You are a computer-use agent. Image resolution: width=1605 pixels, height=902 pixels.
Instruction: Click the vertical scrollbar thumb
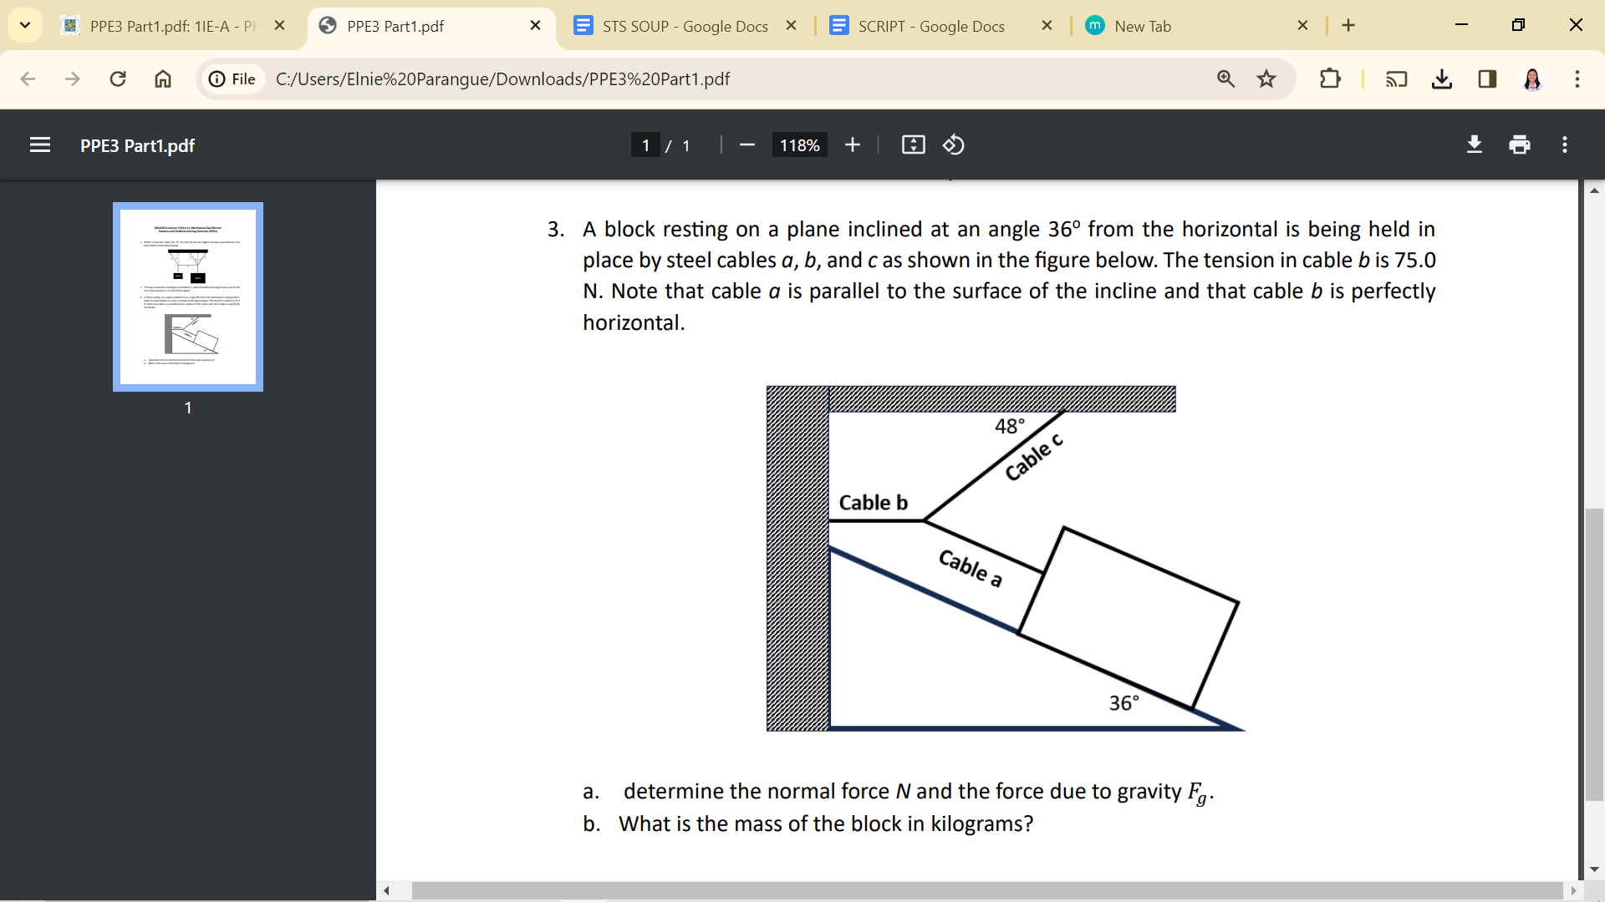(x=1594, y=654)
